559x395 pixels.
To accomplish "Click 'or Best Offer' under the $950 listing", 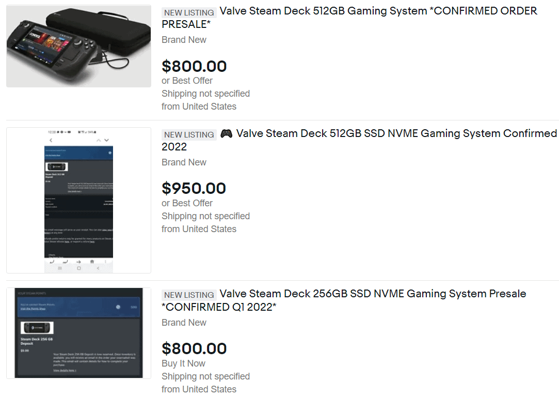I will click(186, 203).
